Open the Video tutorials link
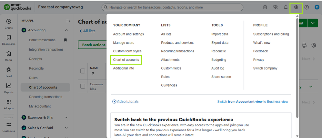322x138 pixels. [127, 101]
